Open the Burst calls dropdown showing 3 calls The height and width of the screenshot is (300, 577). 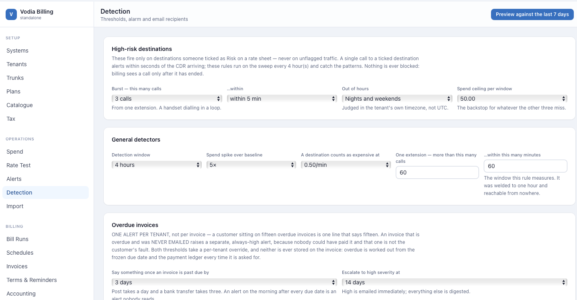pos(167,99)
